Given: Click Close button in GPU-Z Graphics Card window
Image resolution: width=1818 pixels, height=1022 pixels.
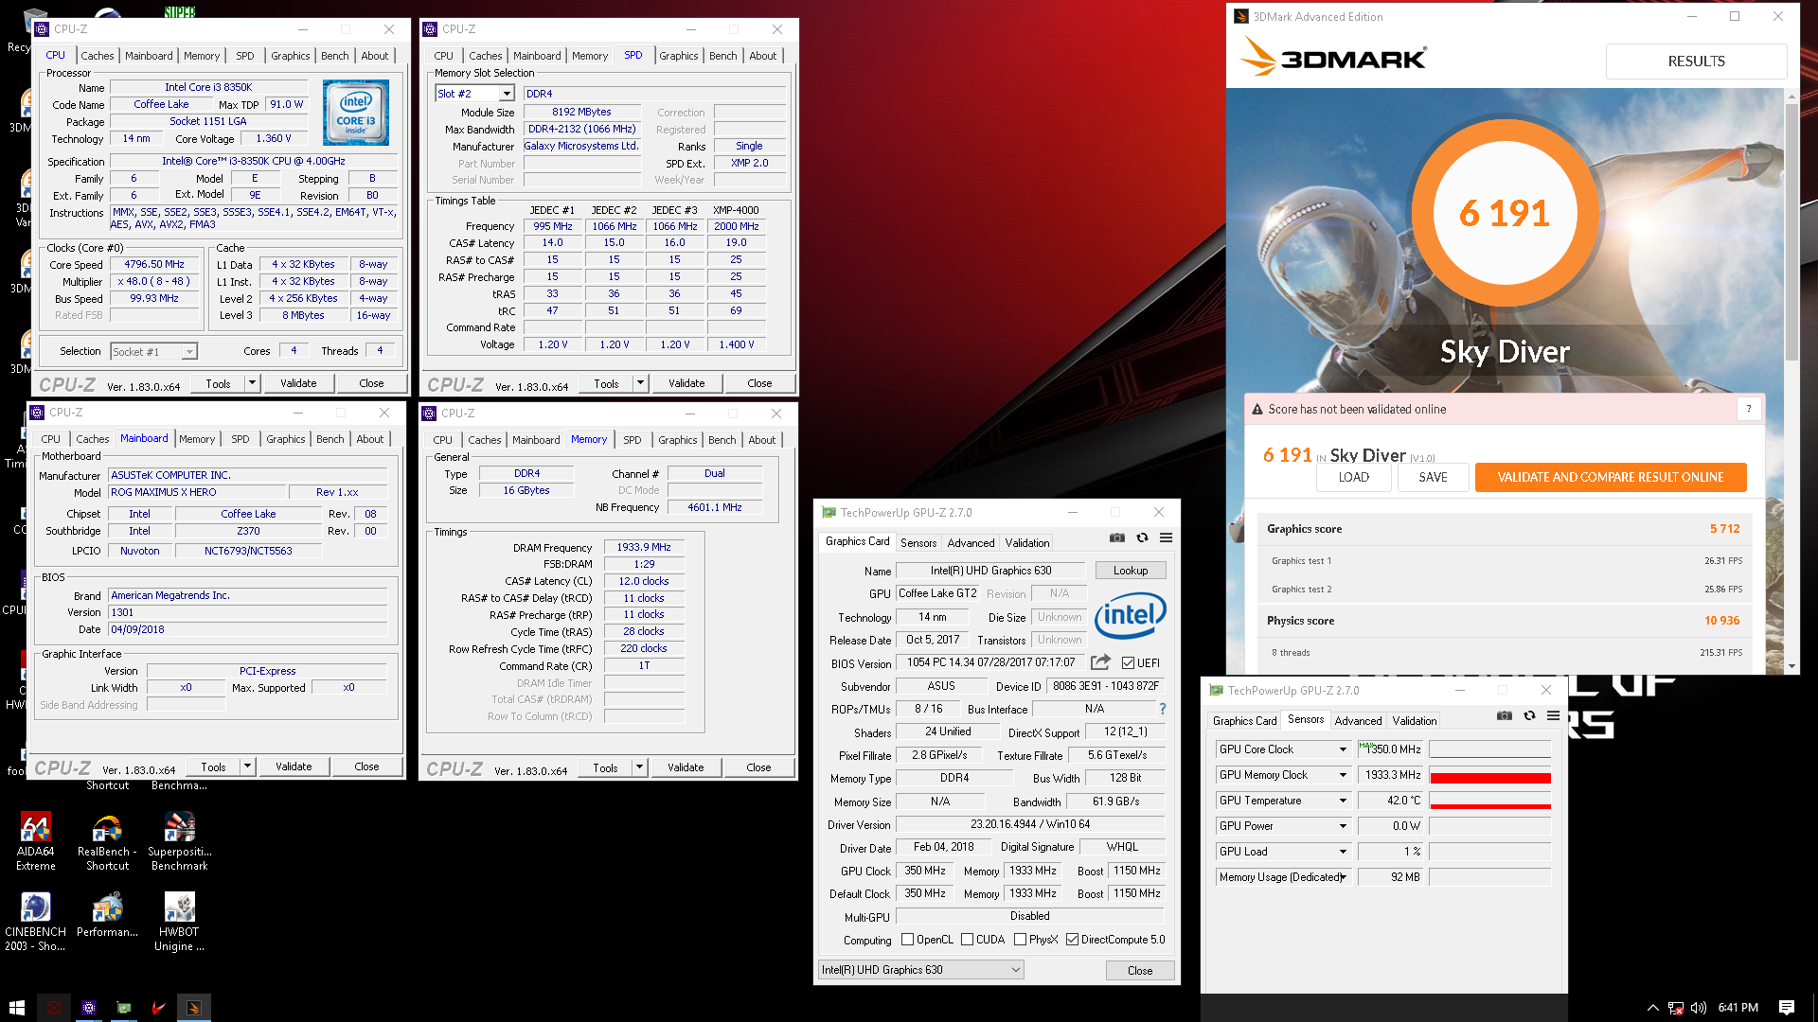Looking at the screenshot, I should coord(1140,971).
